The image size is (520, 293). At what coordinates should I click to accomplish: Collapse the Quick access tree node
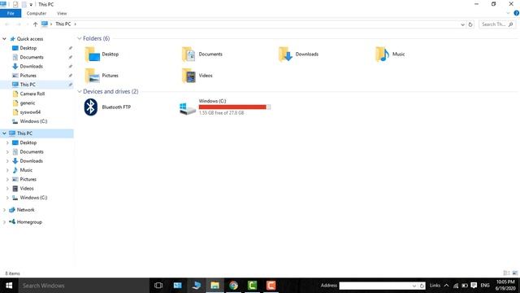pyautogui.click(x=4, y=39)
